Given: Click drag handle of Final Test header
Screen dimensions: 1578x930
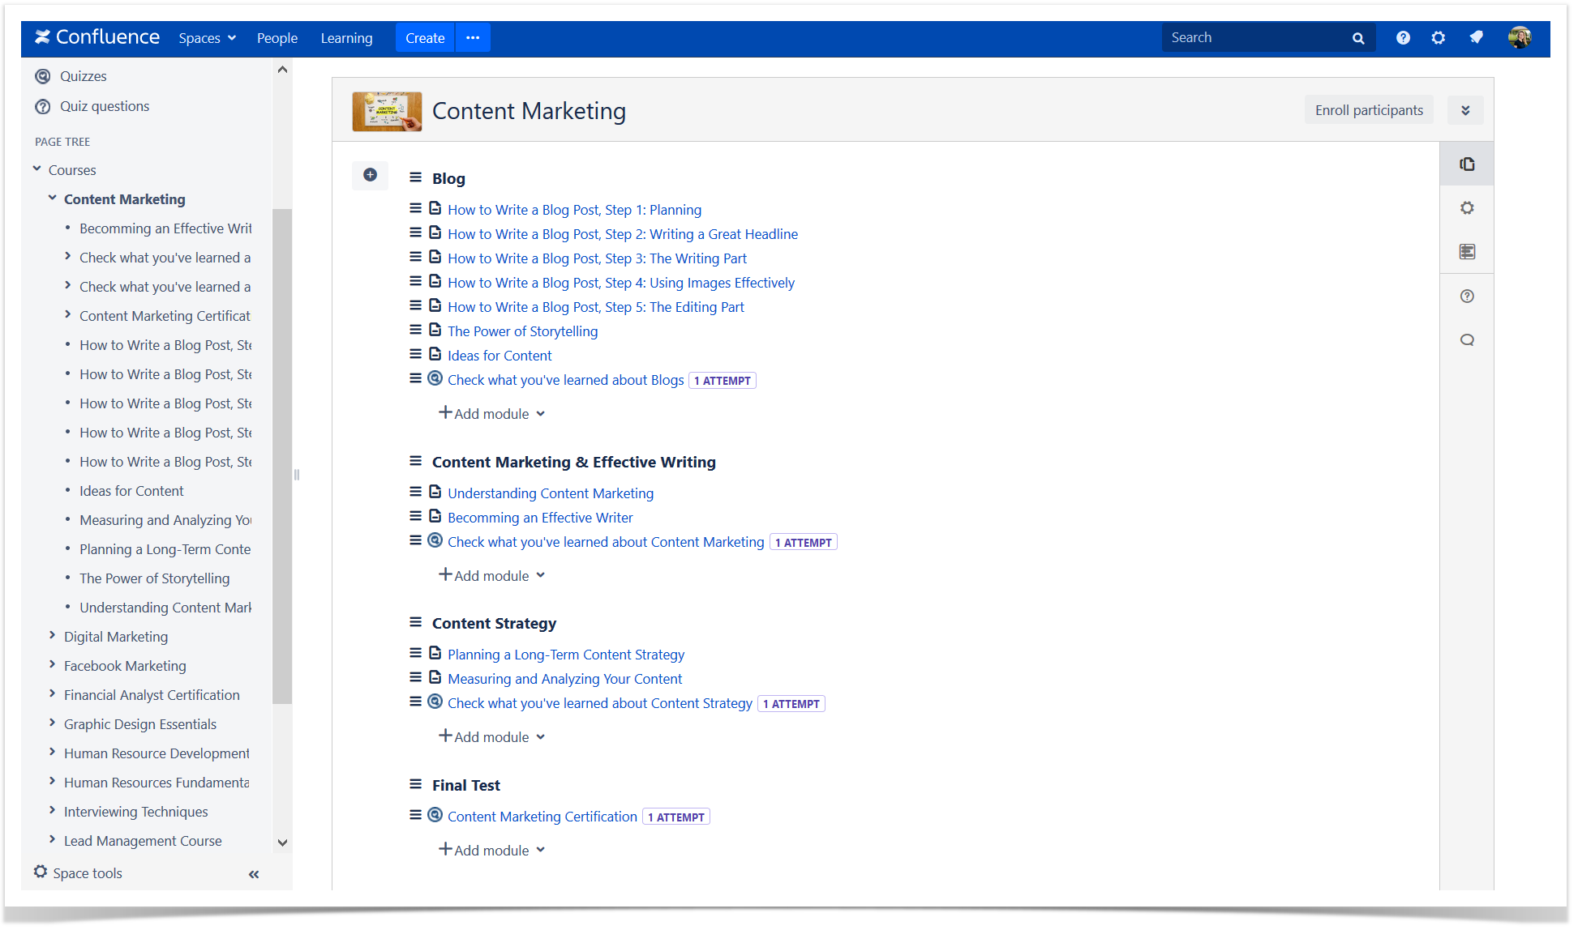Looking at the screenshot, I should click(x=415, y=784).
